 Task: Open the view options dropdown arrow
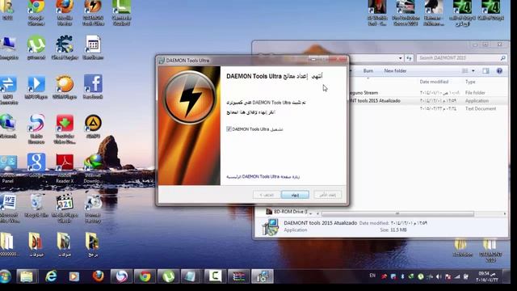[x=473, y=70]
